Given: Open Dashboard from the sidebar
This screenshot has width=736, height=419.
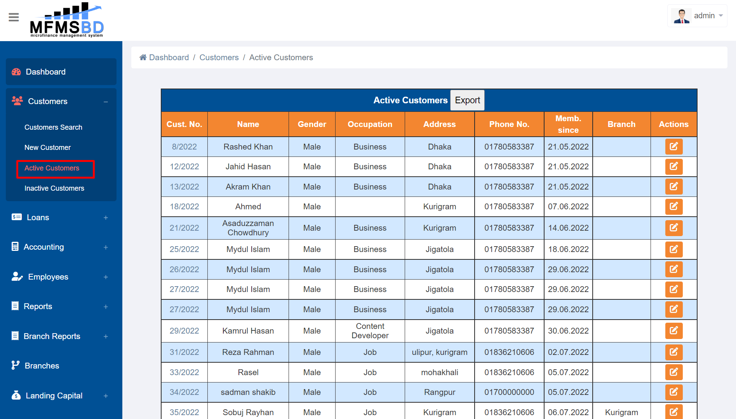Looking at the screenshot, I should coord(61,72).
